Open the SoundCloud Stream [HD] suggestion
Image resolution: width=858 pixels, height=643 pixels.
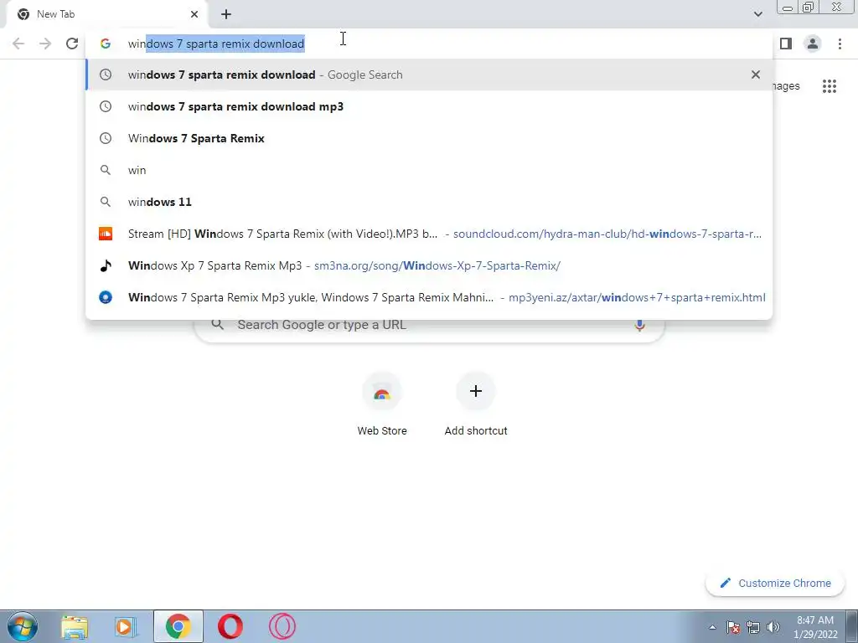pyautogui.click(x=430, y=234)
